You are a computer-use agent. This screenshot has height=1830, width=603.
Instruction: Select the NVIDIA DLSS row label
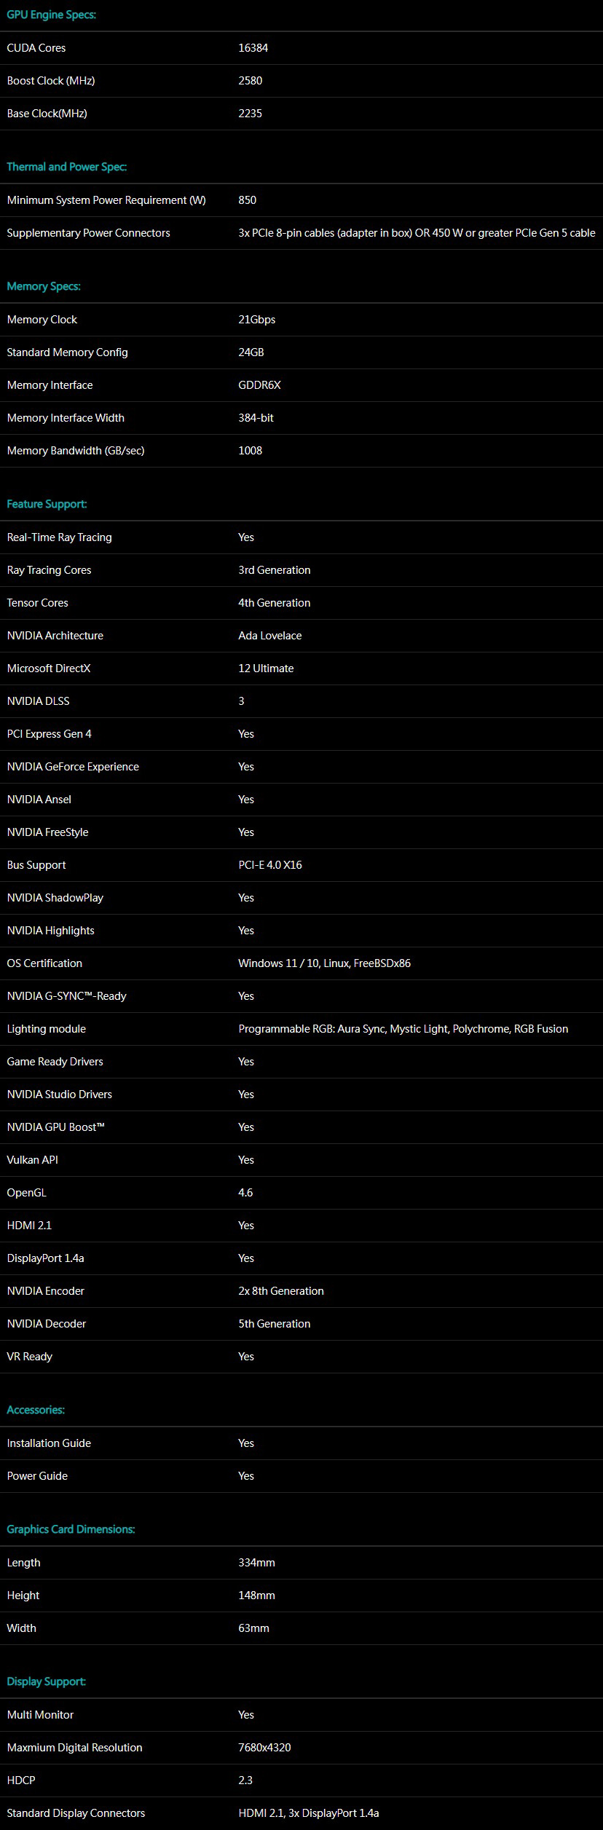(38, 701)
